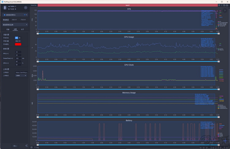Open the 设置 settings sub-tab
The height and width of the screenshot is (149, 230).
click(x=15, y=29)
